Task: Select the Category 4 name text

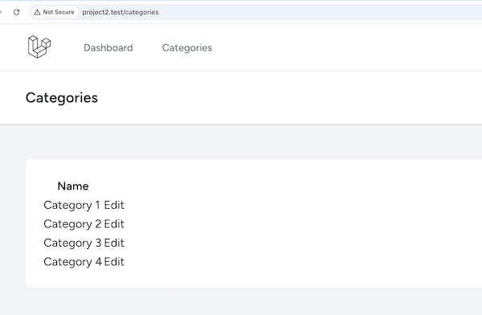Action: 72,262
